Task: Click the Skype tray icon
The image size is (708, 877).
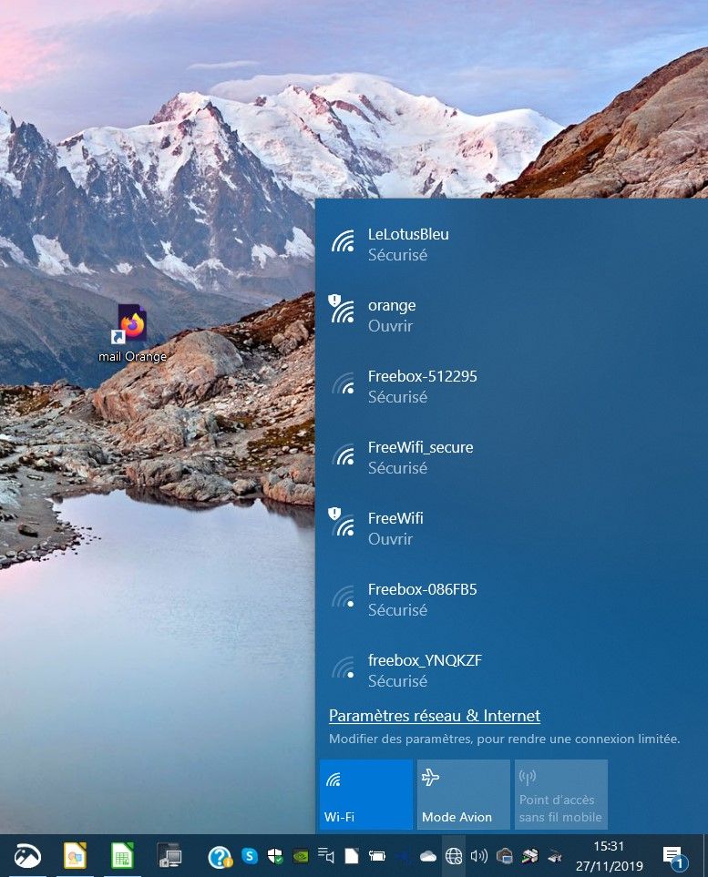Action: pyautogui.click(x=250, y=856)
